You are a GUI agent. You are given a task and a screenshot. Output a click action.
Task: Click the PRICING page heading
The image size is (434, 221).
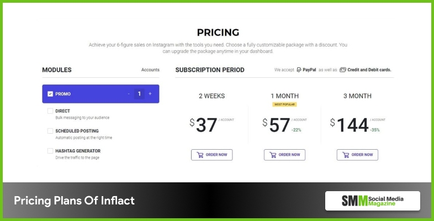tap(217, 32)
